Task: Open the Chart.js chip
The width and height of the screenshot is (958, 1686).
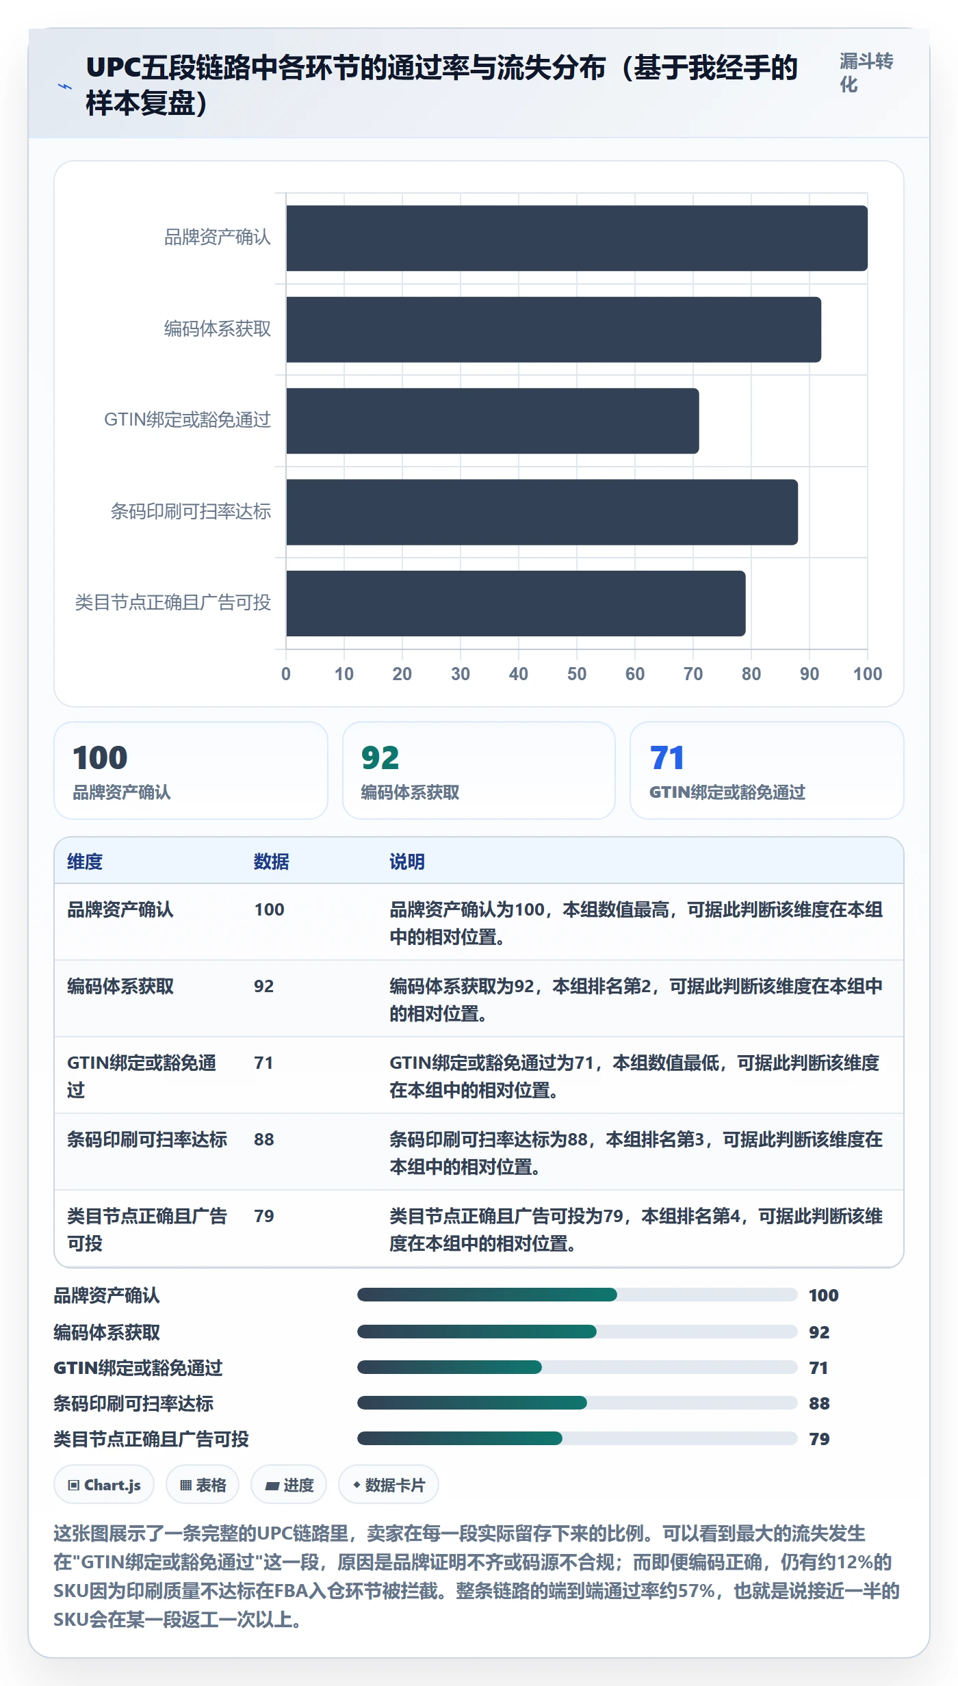Action: pos(104,1485)
